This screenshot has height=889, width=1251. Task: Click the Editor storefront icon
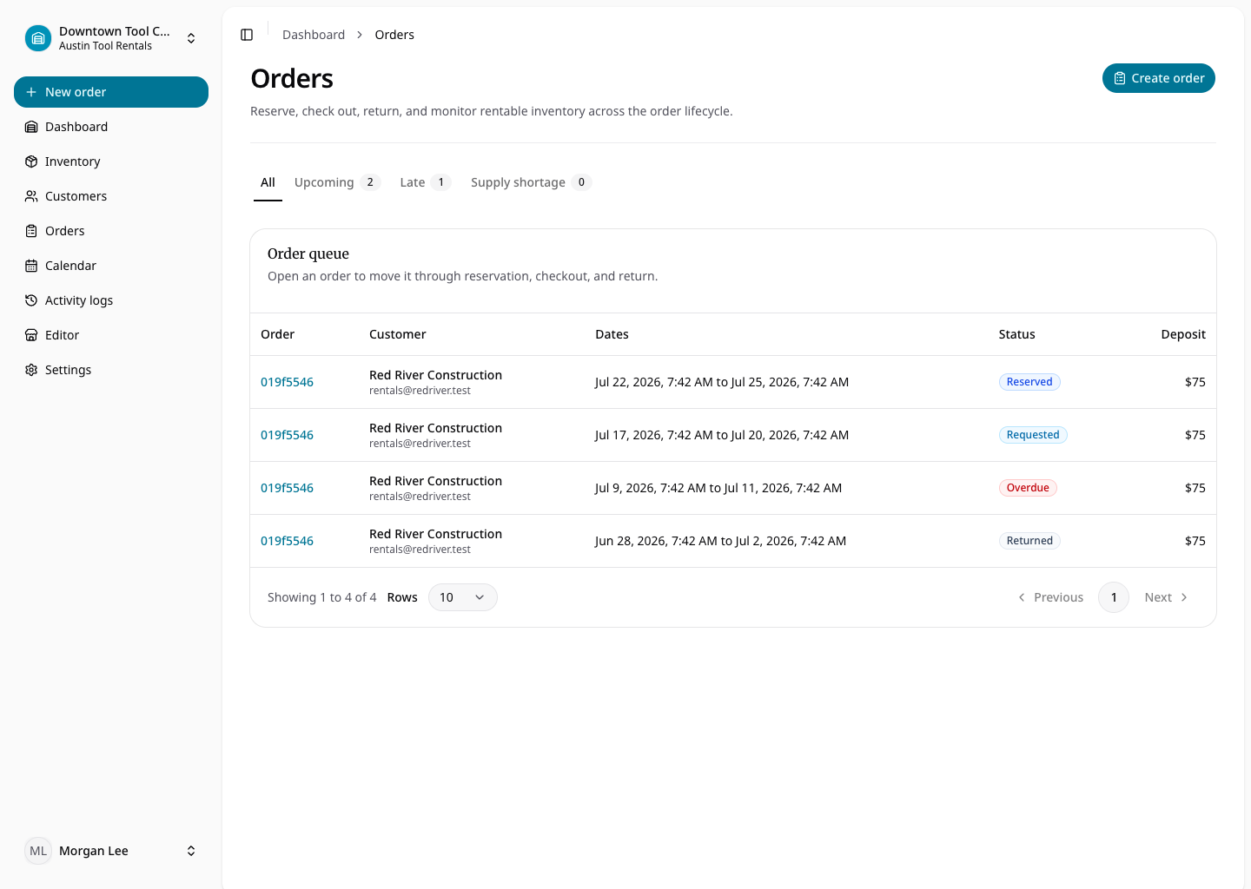(31, 335)
